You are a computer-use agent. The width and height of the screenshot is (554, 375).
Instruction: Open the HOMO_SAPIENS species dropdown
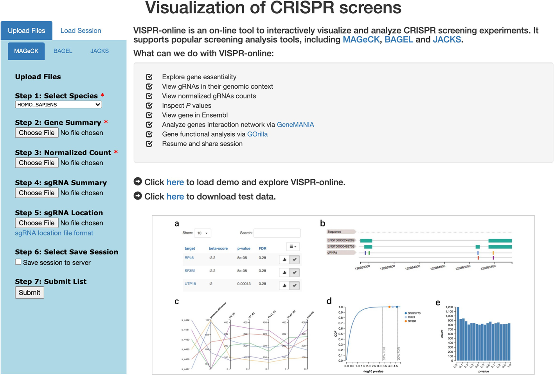click(59, 105)
